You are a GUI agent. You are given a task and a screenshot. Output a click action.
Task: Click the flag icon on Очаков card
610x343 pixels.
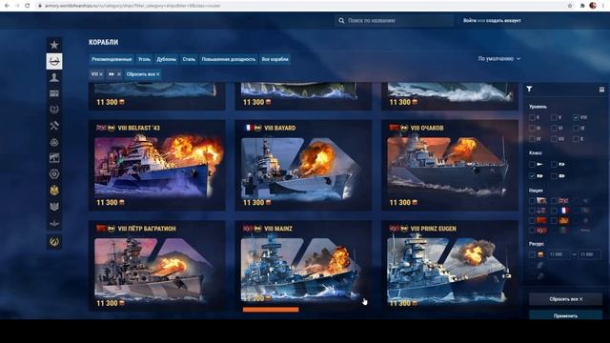(x=394, y=128)
